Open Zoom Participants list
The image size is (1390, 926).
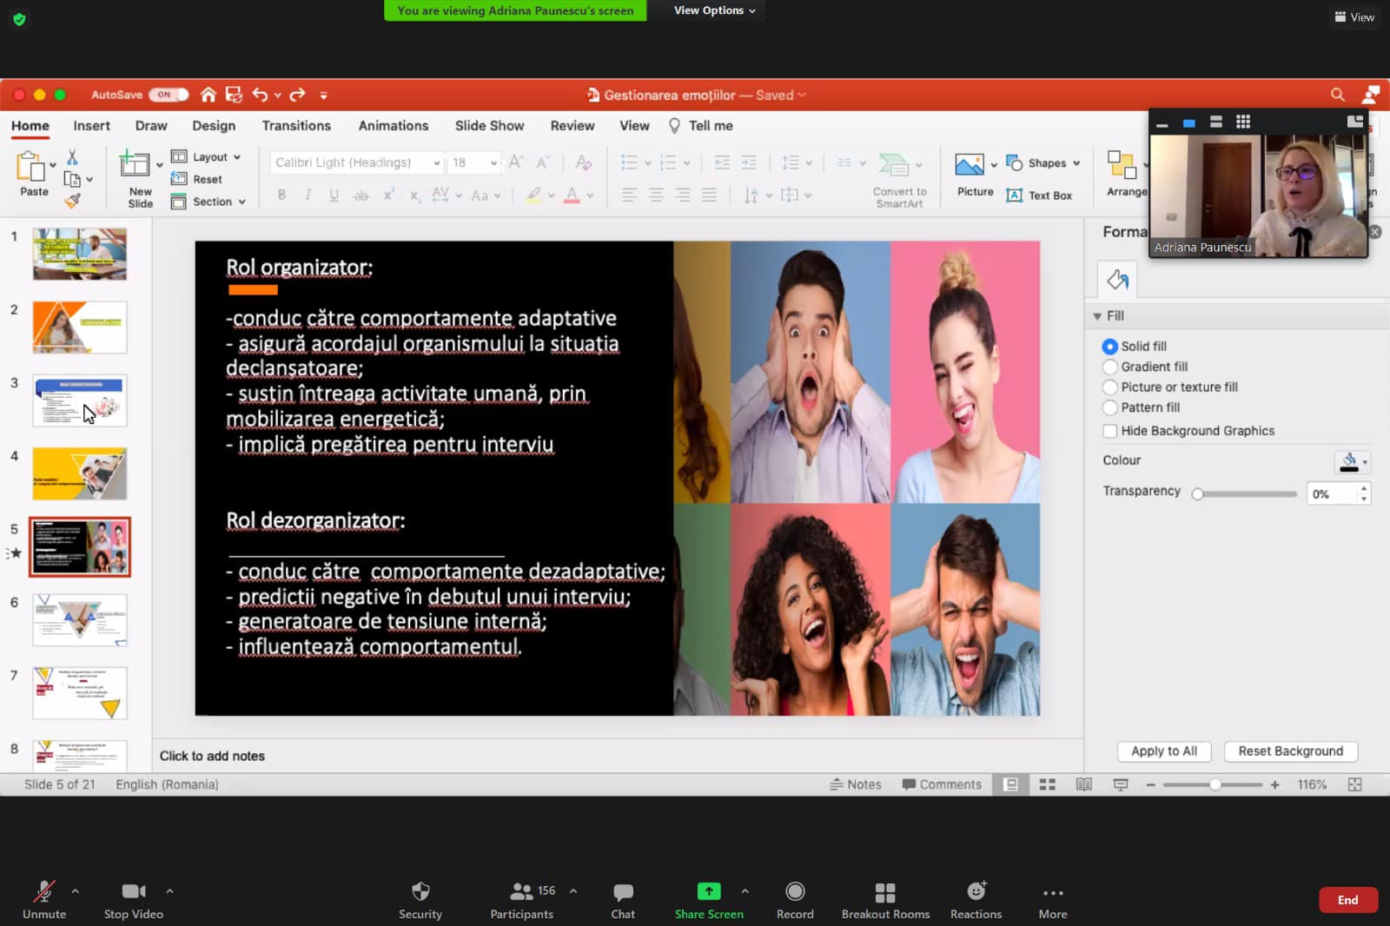(x=522, y=901)
